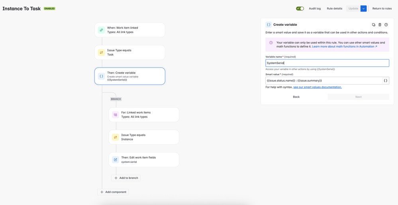Viewport: 398px width, 205px height.
Task: Click Add component
Action: pyautogui.click(x=113, y=192)
